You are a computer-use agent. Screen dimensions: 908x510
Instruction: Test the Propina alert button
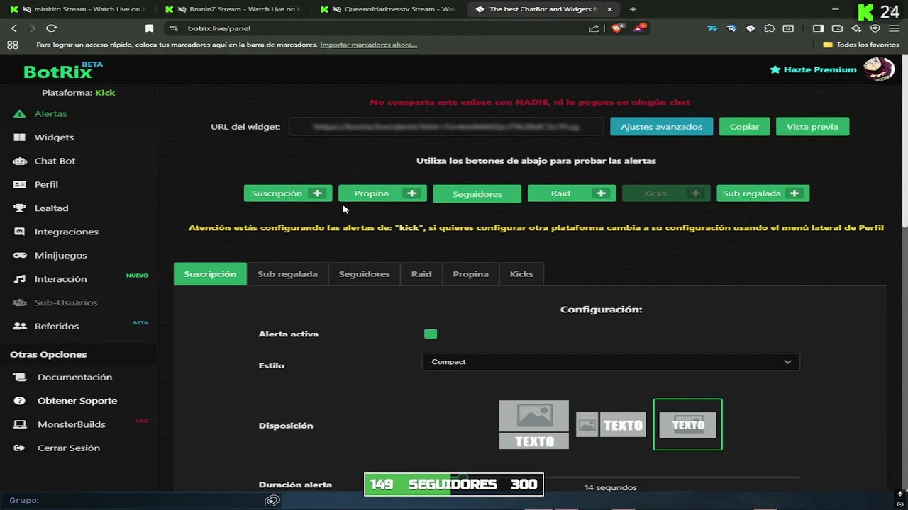coord(382,193)
